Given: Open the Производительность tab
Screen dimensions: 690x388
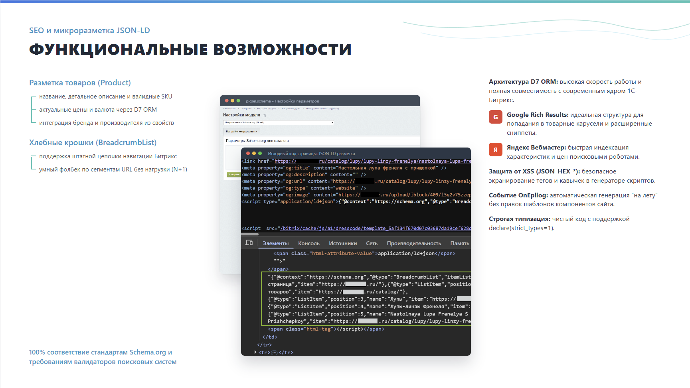Looking at the screenshot, I should [x=414, y=244].
